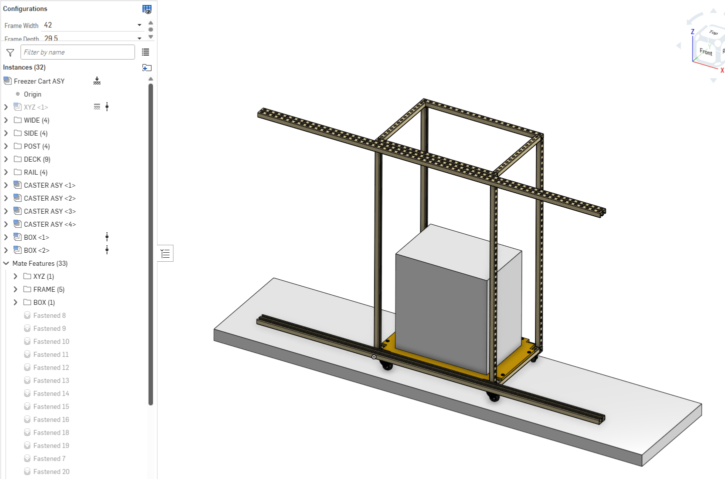Click the mate connector on the cart rail
The width and height of the screenshot is (725, 479).
[x=374, y=357]
